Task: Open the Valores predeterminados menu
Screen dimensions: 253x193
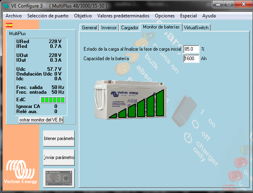Action: coord(123,16)
